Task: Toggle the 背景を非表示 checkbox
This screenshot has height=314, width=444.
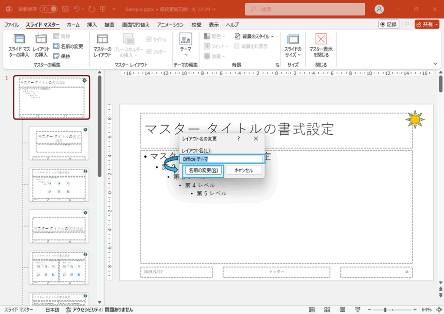Action: 237,46
